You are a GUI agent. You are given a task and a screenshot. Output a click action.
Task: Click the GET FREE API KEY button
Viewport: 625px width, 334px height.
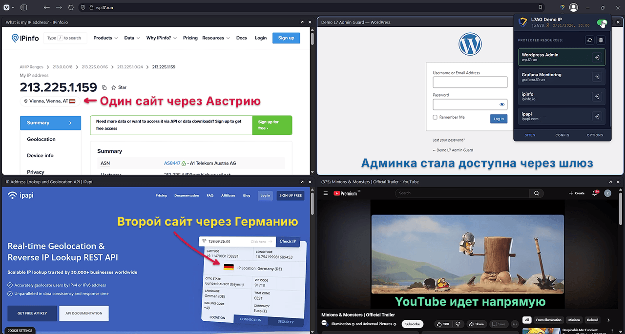pos(32,313)
